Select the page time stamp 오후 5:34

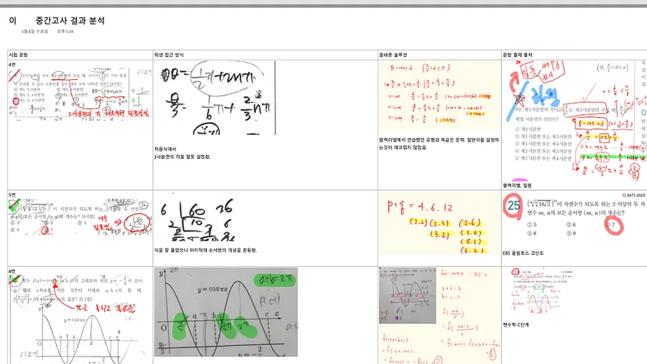tap(65, 32)
